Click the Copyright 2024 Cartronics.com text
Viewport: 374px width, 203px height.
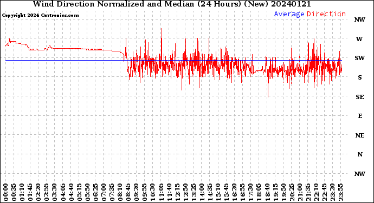(40, 16)
